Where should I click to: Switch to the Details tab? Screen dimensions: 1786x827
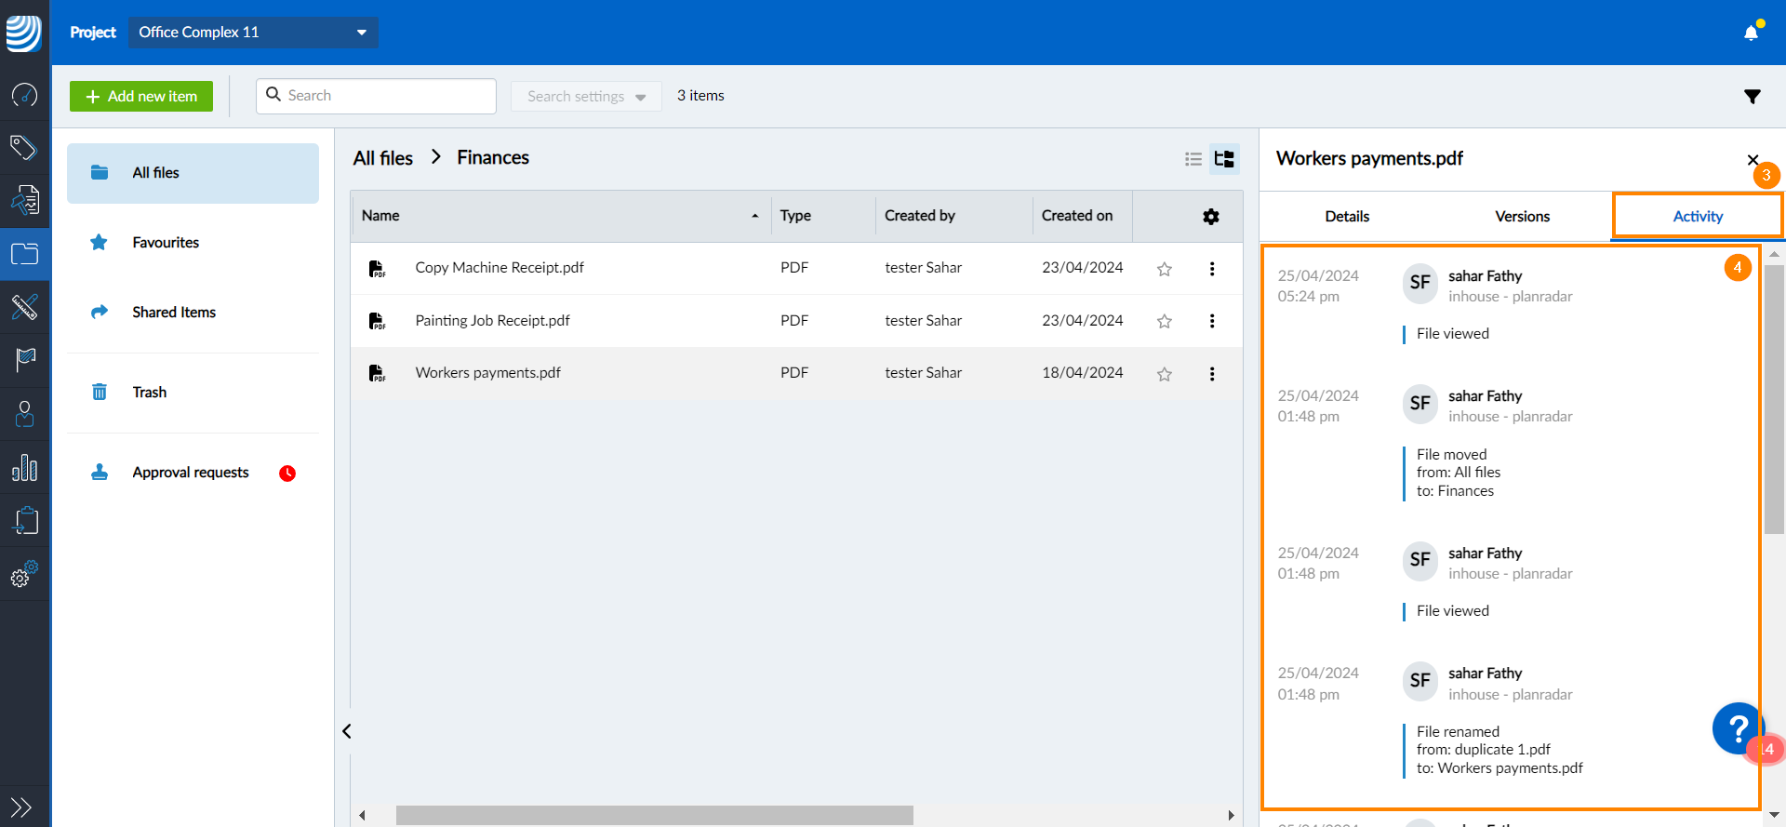[x=1346, y=217]
